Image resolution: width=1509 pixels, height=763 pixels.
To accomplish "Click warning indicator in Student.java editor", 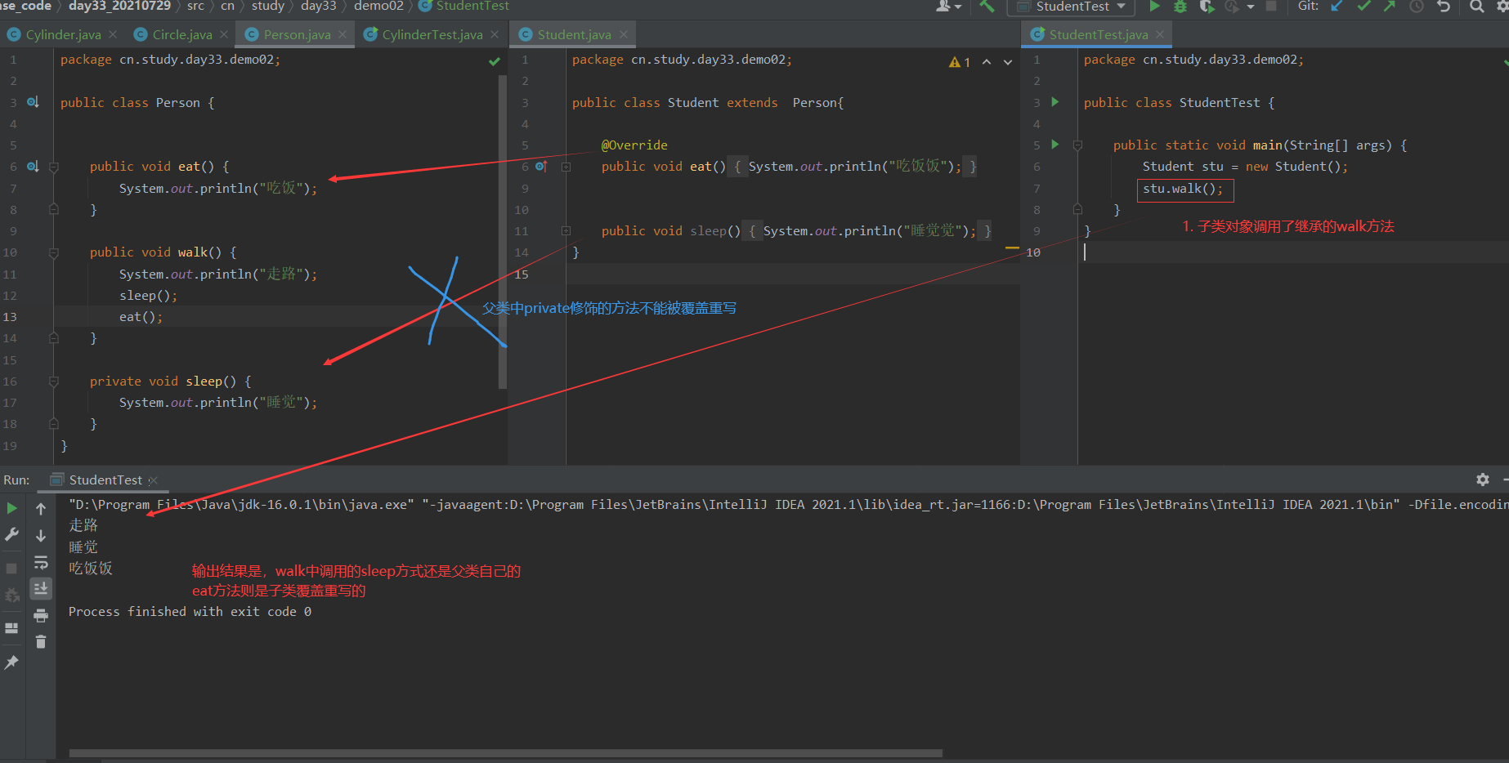I will [x=960, y=62].
